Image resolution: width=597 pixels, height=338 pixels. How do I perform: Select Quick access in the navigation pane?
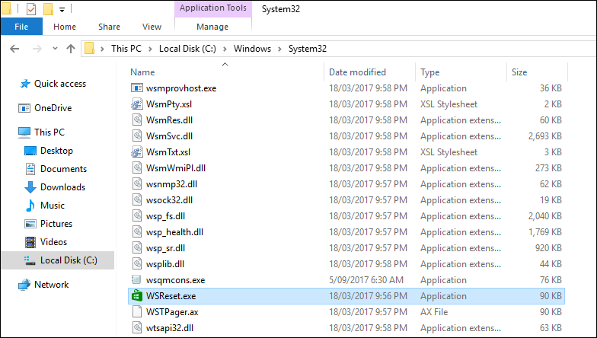coord(60,84)
